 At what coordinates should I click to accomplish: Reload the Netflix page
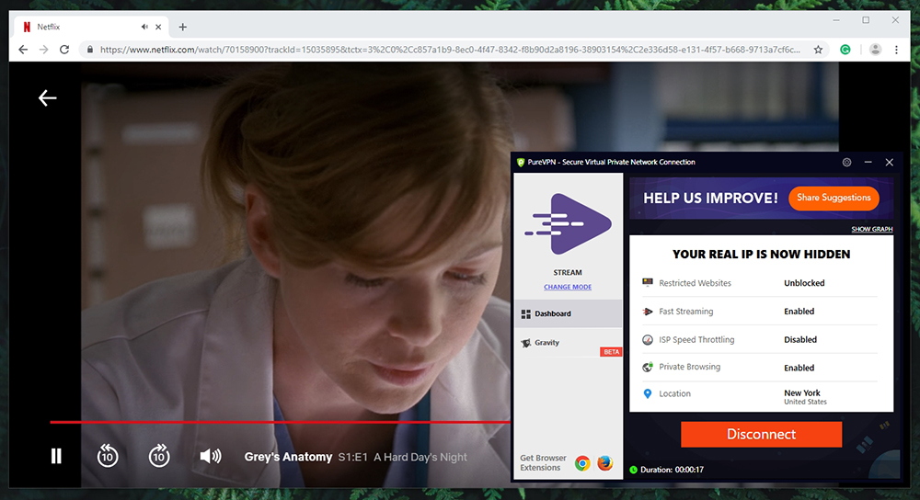pyautogui.click(x=64, y=50)
